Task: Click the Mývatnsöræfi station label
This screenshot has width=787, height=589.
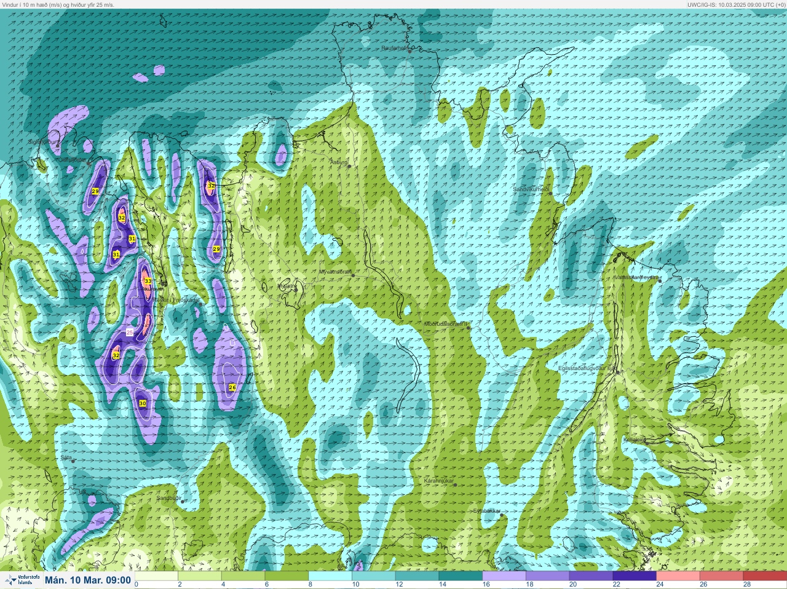Action: 335,272
